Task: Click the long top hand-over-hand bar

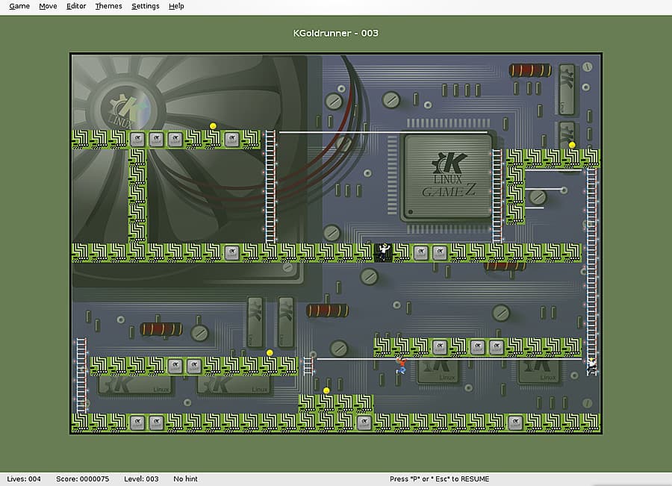Action: 384,132
